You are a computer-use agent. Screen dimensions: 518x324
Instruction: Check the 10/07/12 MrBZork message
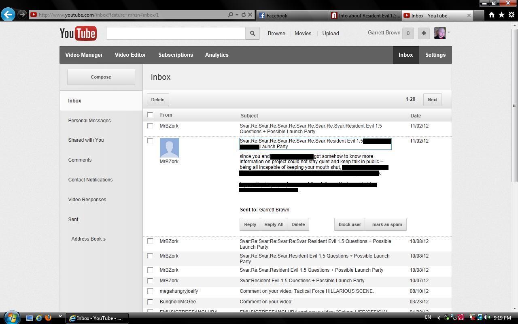point(150,280)
